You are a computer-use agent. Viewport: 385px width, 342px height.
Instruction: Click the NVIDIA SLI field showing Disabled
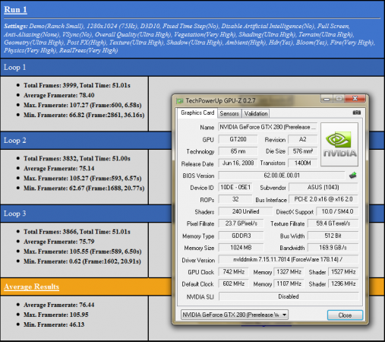(x=289, y=296)
